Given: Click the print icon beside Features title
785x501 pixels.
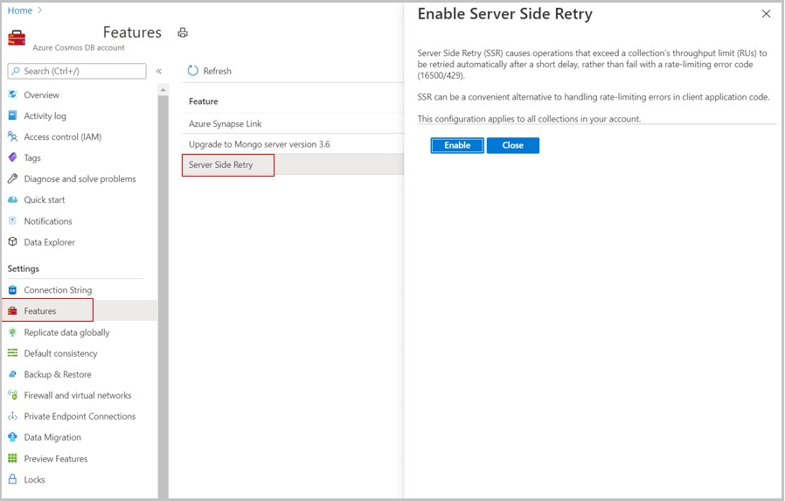Looking at the screenshot, I should [183, 32].
